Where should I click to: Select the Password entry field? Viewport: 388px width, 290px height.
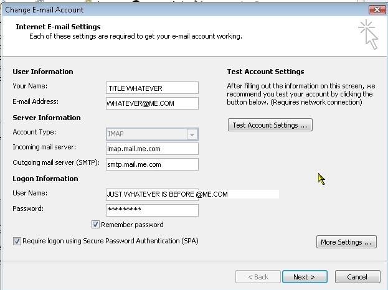click(x=152, y=210)
